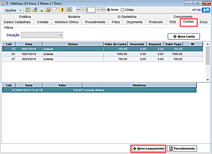
Task: Select the Código radio button
Action: point(122,10)
